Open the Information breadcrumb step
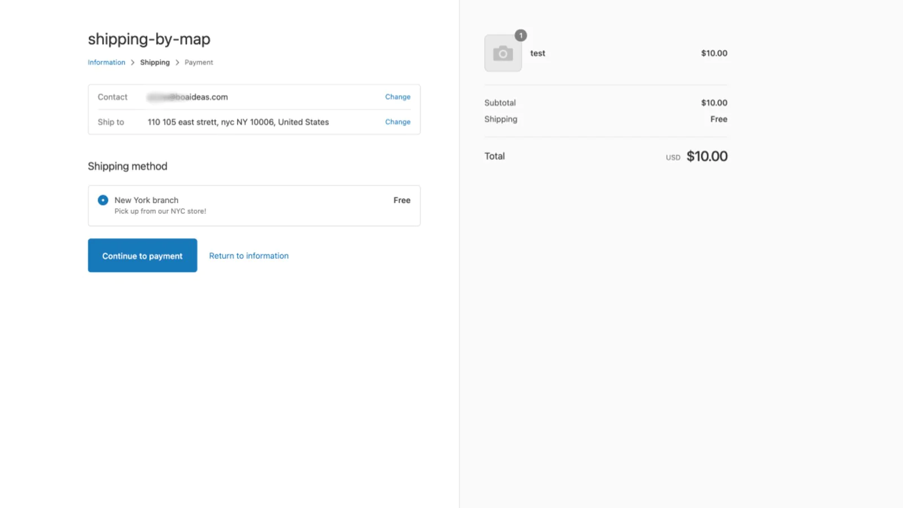 tap(107, 63)
